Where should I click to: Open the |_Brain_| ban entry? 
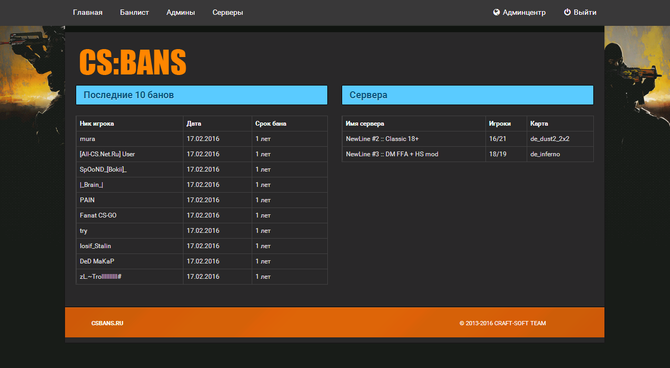click(201, 185)
